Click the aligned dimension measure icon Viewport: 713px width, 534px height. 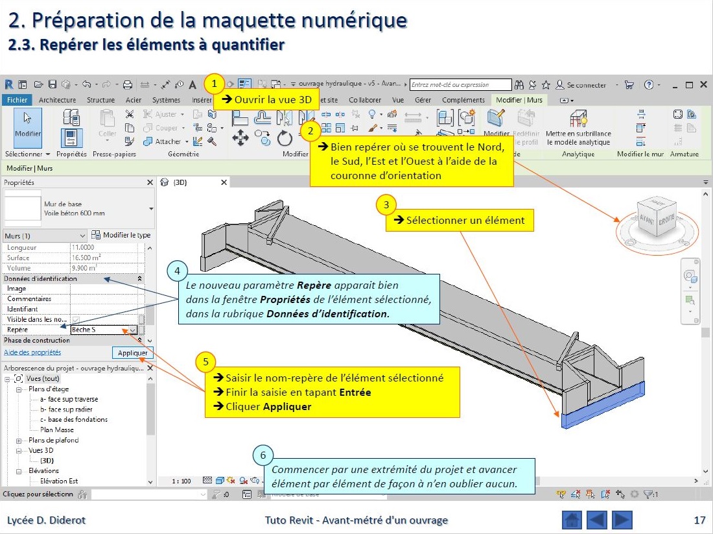[x=165, y=84]
